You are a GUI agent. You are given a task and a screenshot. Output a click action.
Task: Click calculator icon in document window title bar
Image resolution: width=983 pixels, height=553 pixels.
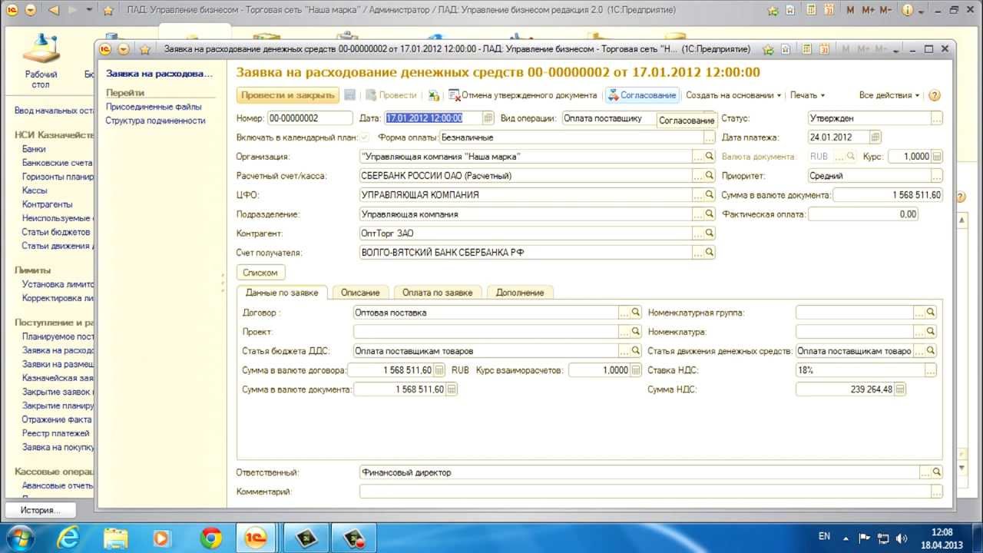(x=807, y=49)
